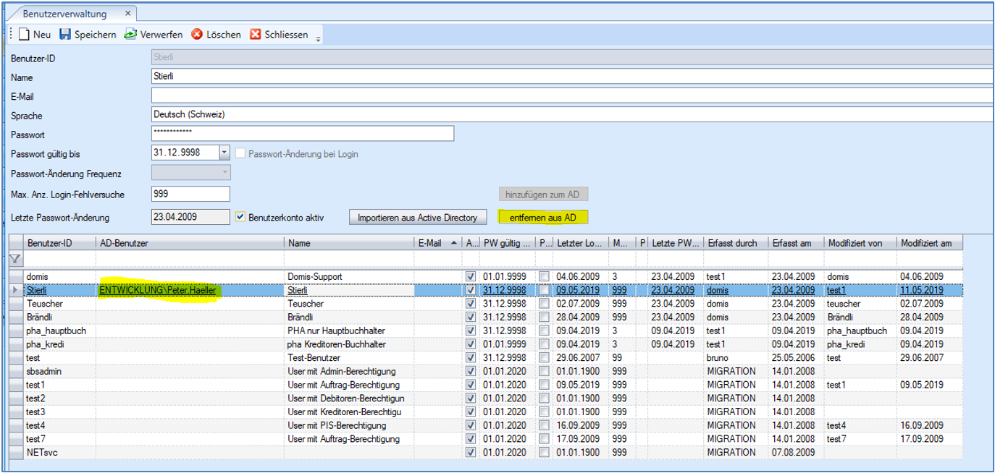Open the Passwort gültig bis date dropdown
Image resolution: width=995 pixels, height=473 pixels.
(224, 153)
